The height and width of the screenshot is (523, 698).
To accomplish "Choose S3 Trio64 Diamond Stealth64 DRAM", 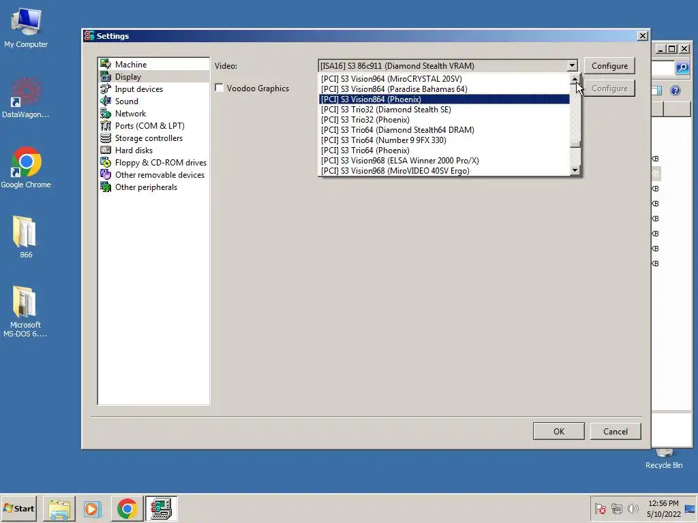I will coord(444,130).
